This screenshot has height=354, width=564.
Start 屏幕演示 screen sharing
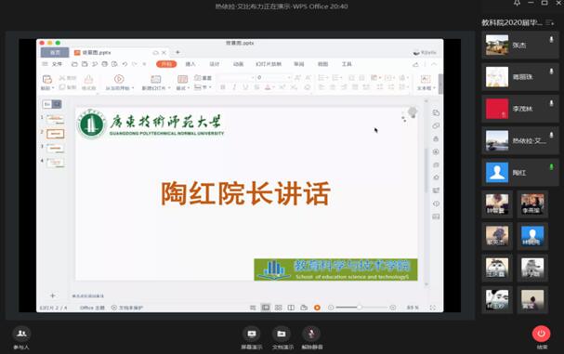point(252,334)
